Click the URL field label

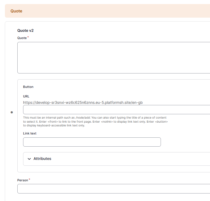point(26,96)
